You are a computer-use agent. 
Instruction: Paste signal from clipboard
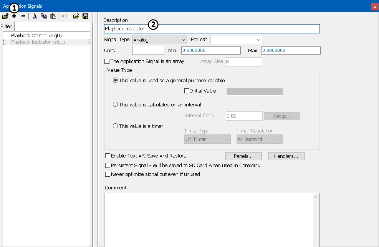coord(53,16)
